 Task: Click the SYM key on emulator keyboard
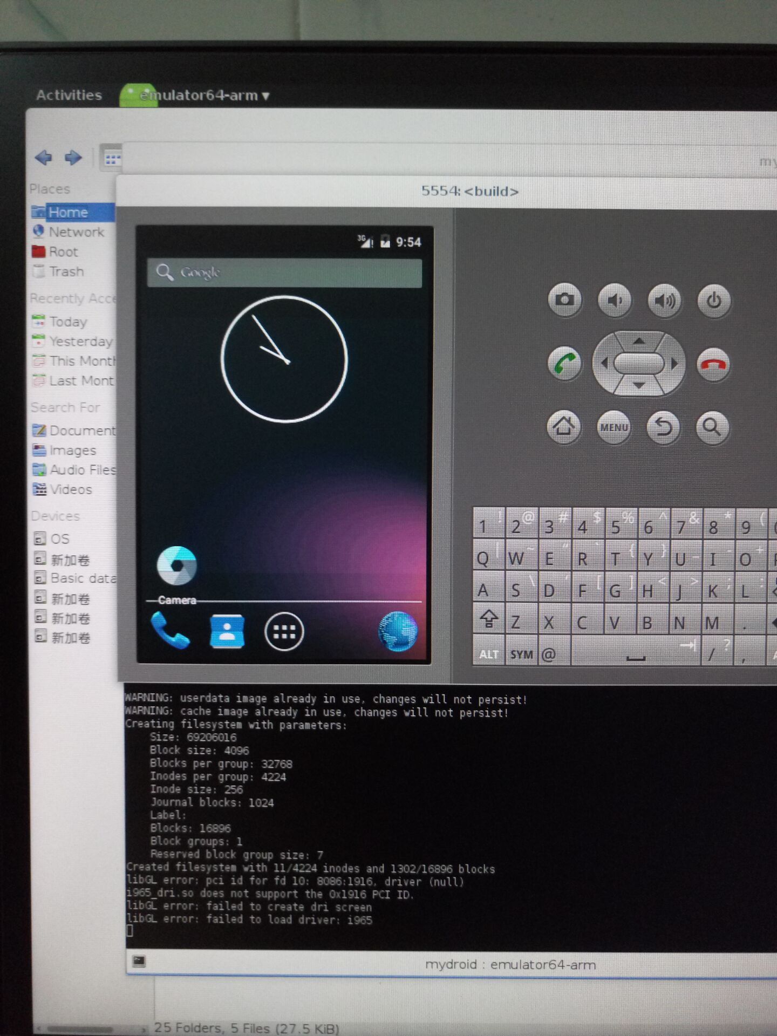coord(521,651)
